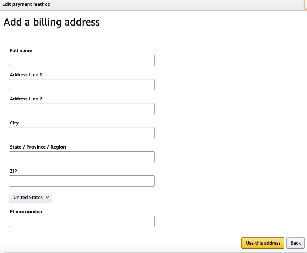Go back using the Back button
Viewport: 307px width, 253px height.
click(295, 243)
